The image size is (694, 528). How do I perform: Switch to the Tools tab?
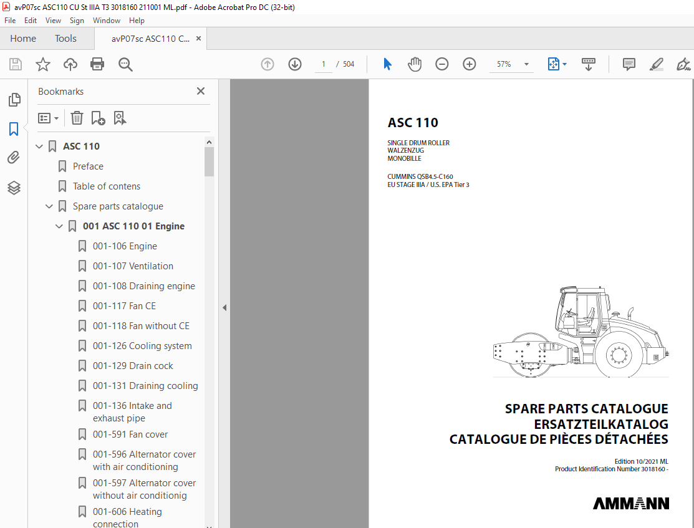click(65, 39)
